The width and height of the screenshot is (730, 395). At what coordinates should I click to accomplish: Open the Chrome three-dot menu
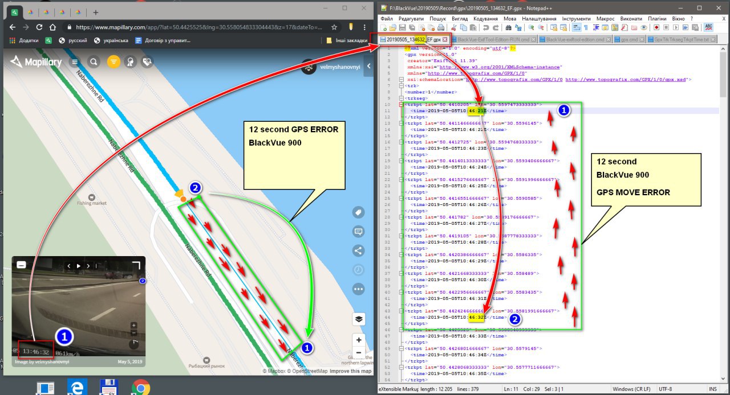click(x=364, y=27)
